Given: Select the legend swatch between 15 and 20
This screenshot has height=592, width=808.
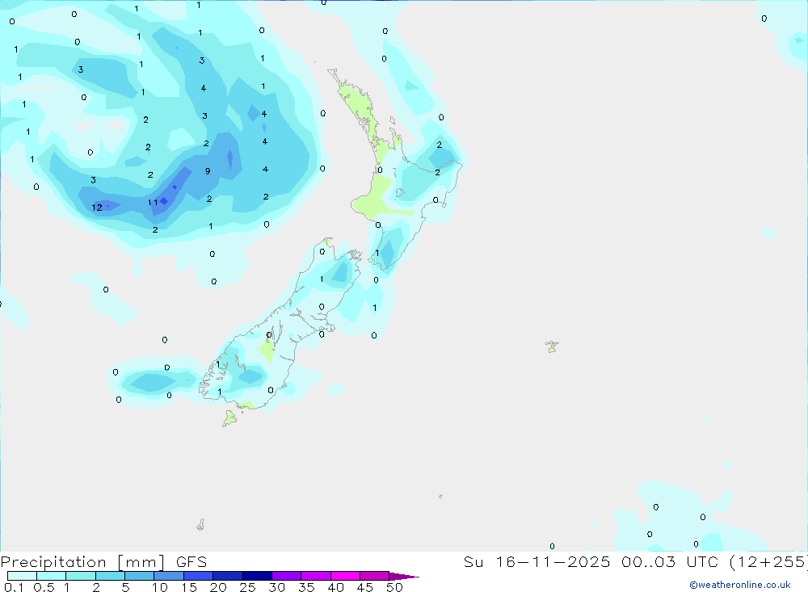Looking at the screenshot, I should (x=199, y=576).
